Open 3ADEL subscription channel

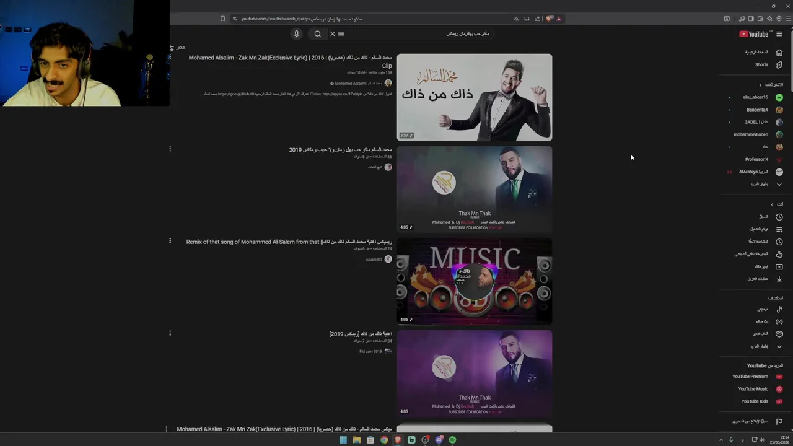click(755, 122)
